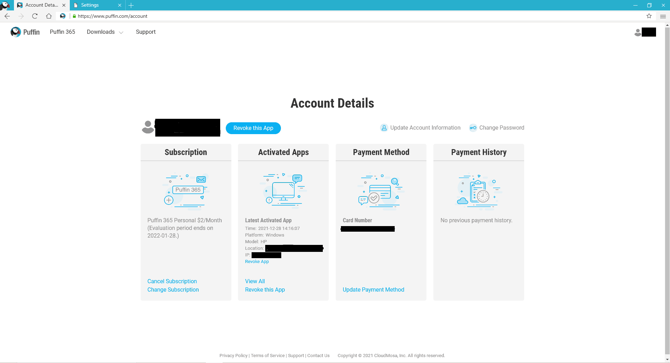Click the Puffin 365 subscription illustration
This screenshot has height=363, width=670.
(186, 191)
